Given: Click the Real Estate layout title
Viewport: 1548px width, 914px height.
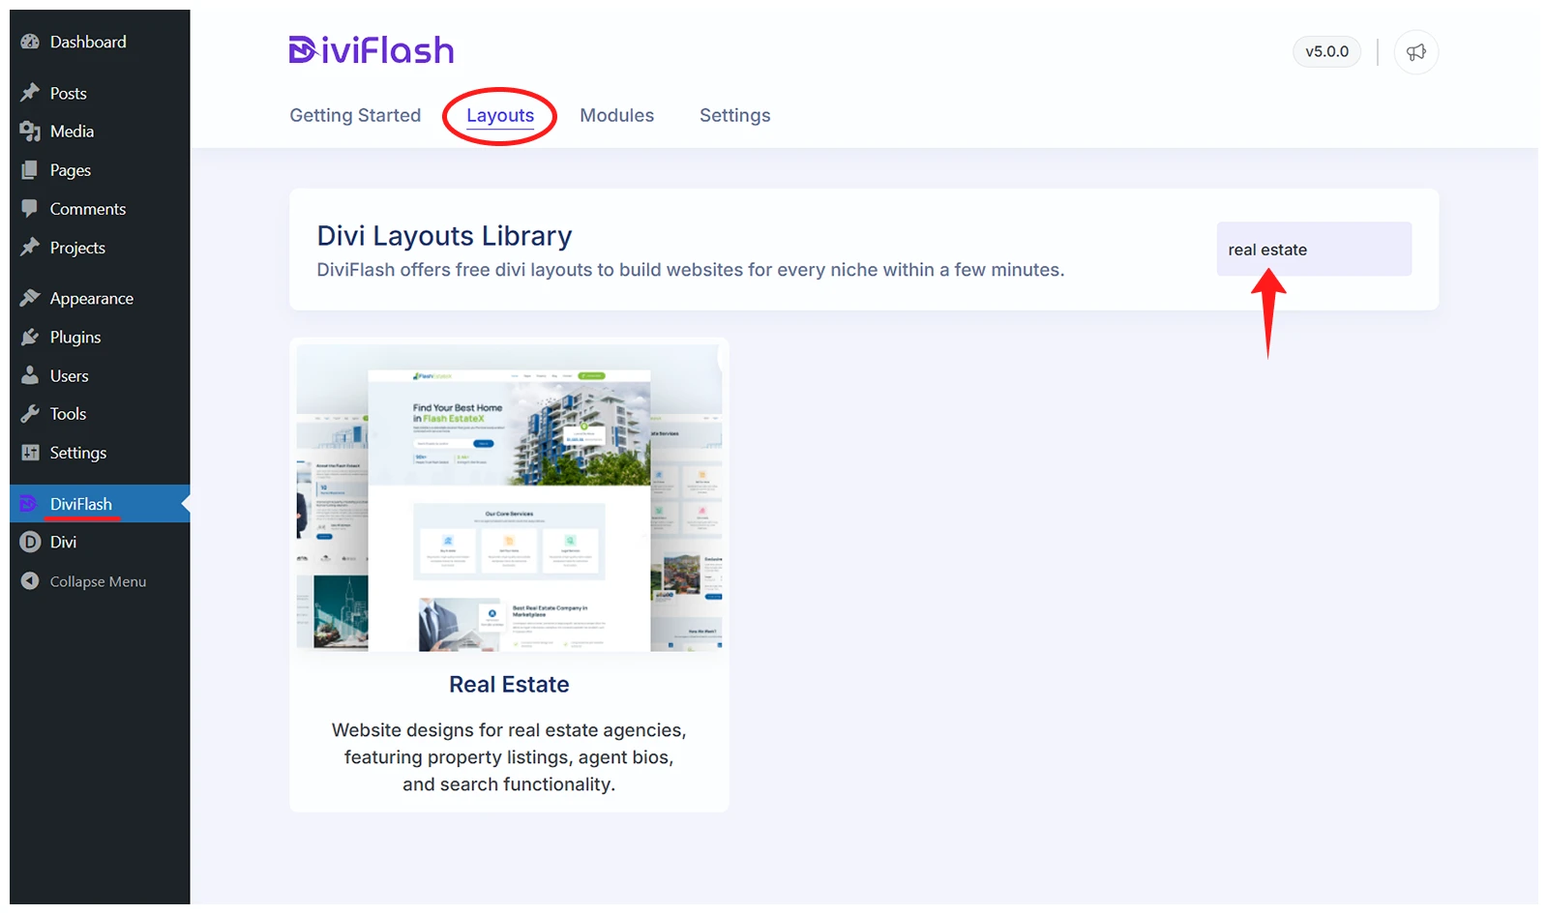Looking at the screenshot, I should [509, 685].
